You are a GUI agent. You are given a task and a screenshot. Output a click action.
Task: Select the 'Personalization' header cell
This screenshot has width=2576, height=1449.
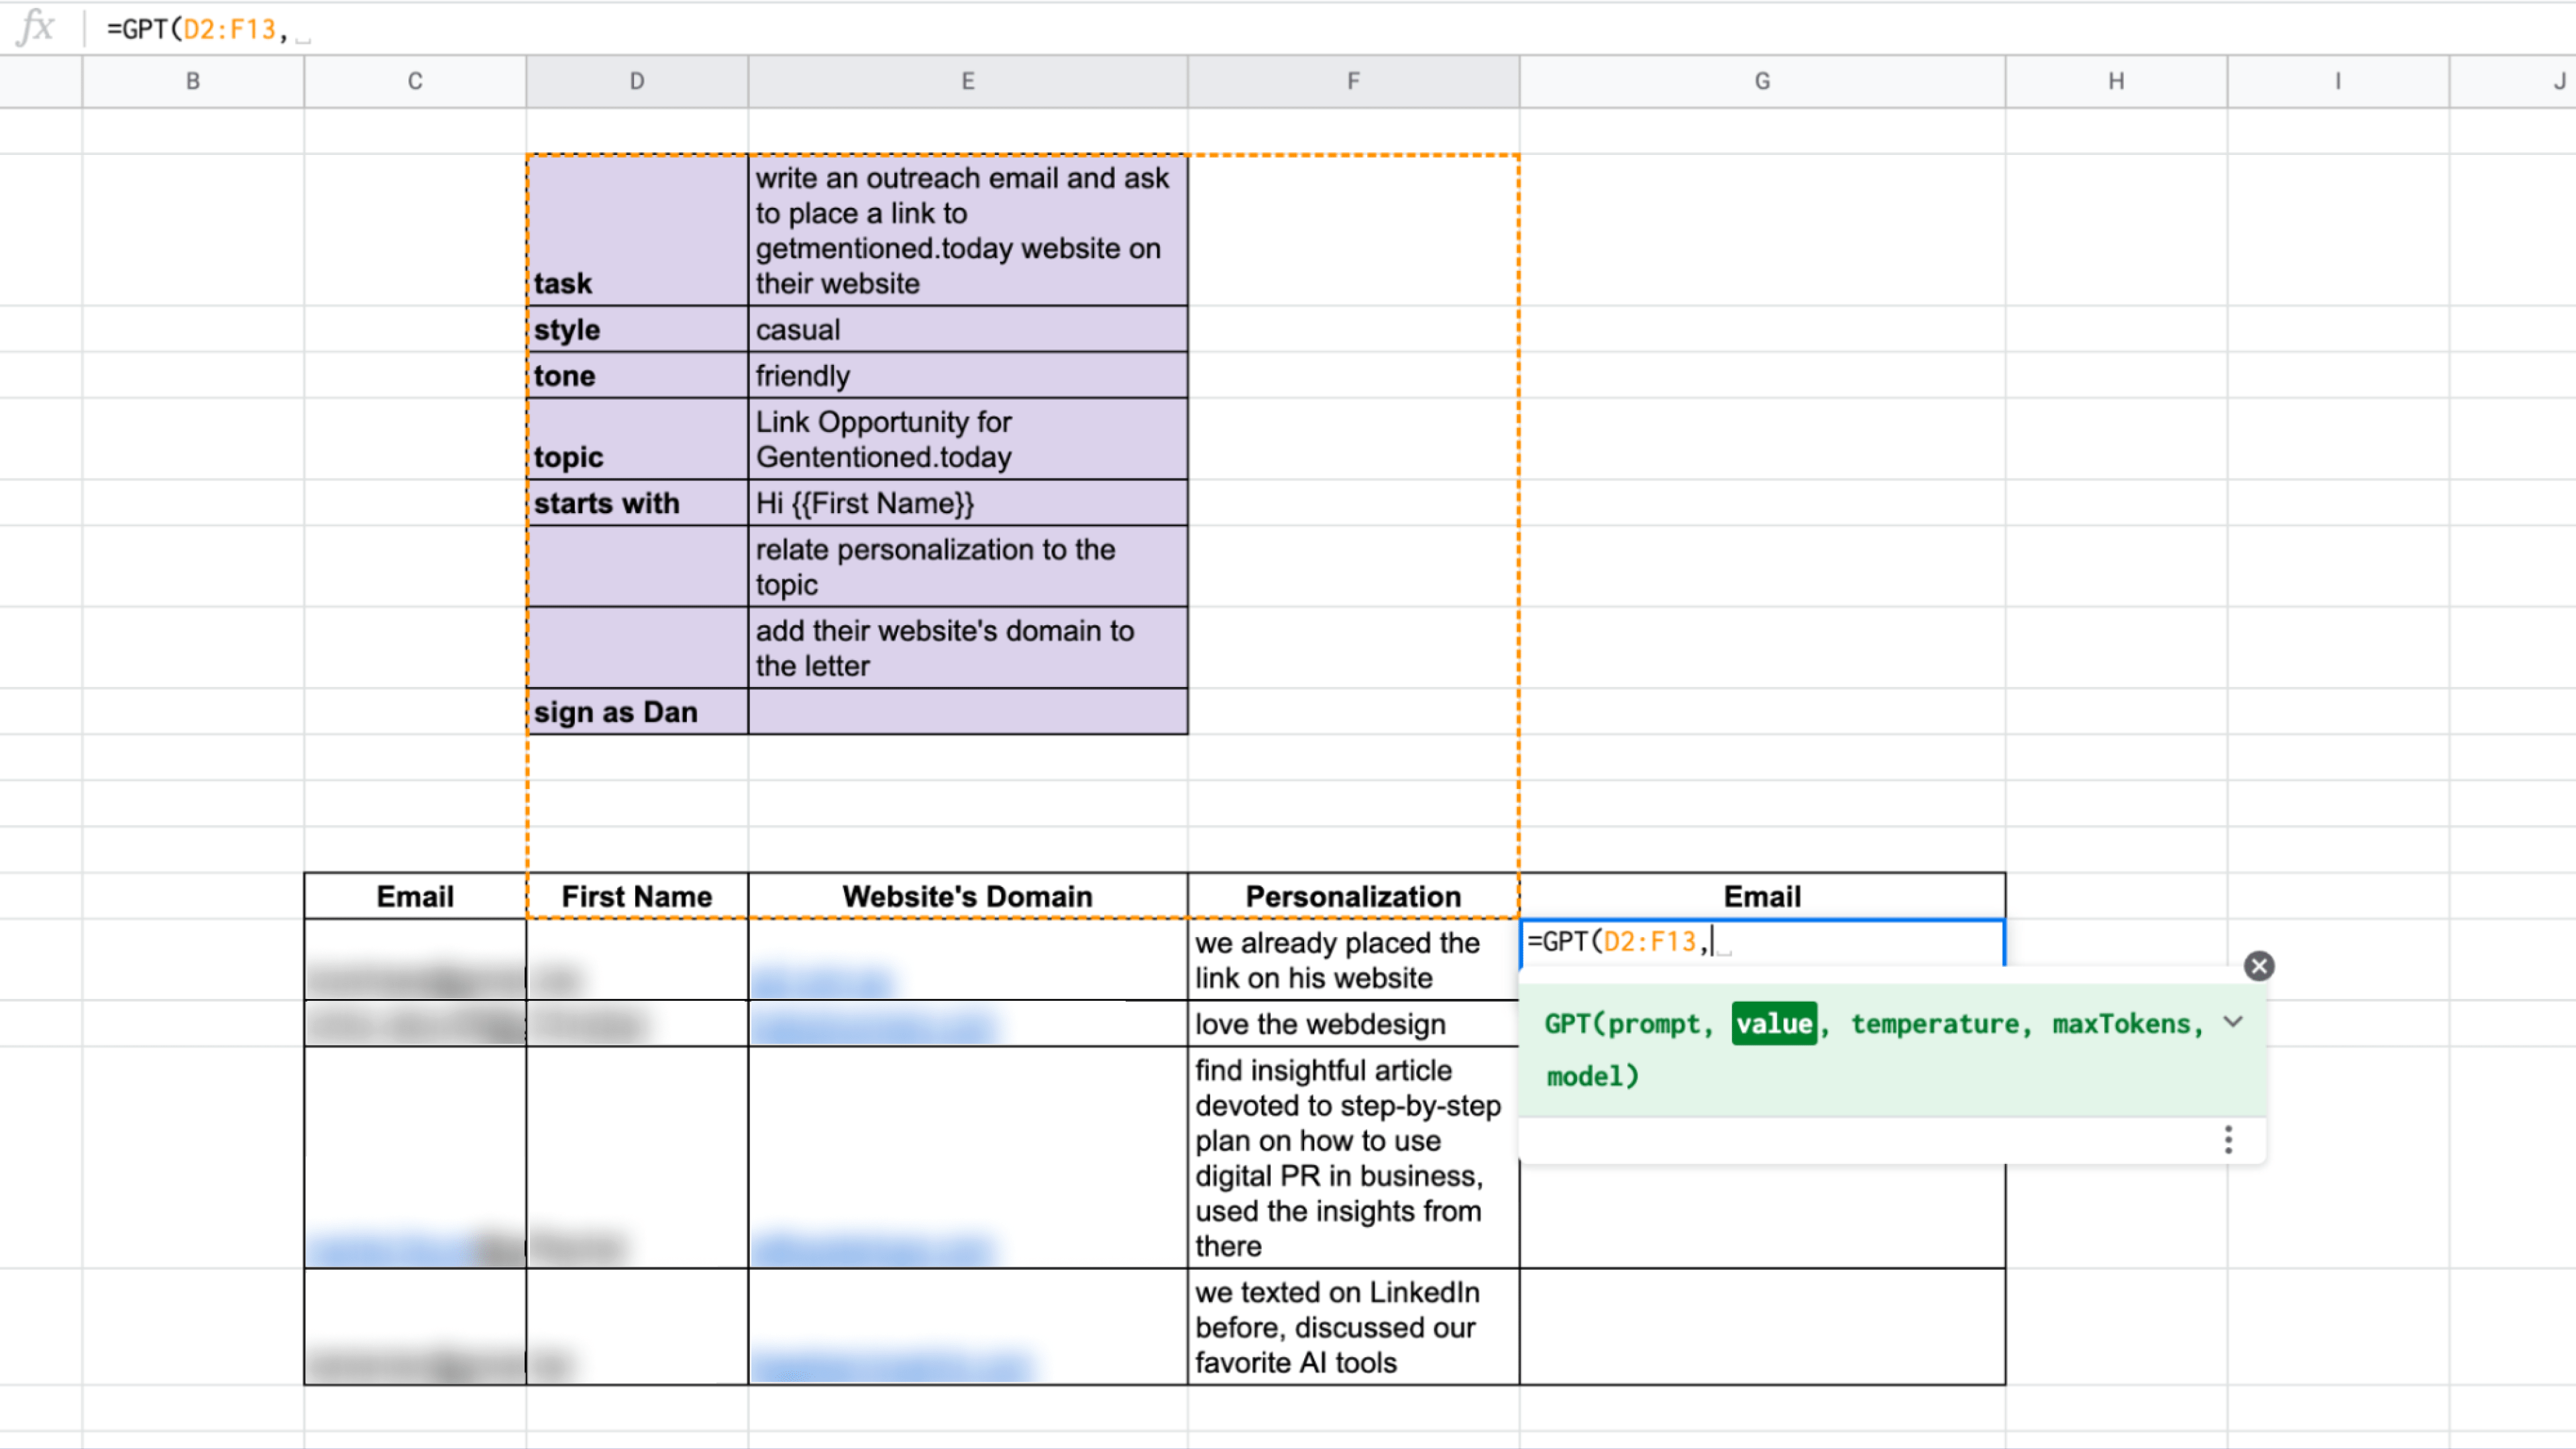click(1353, 896)
